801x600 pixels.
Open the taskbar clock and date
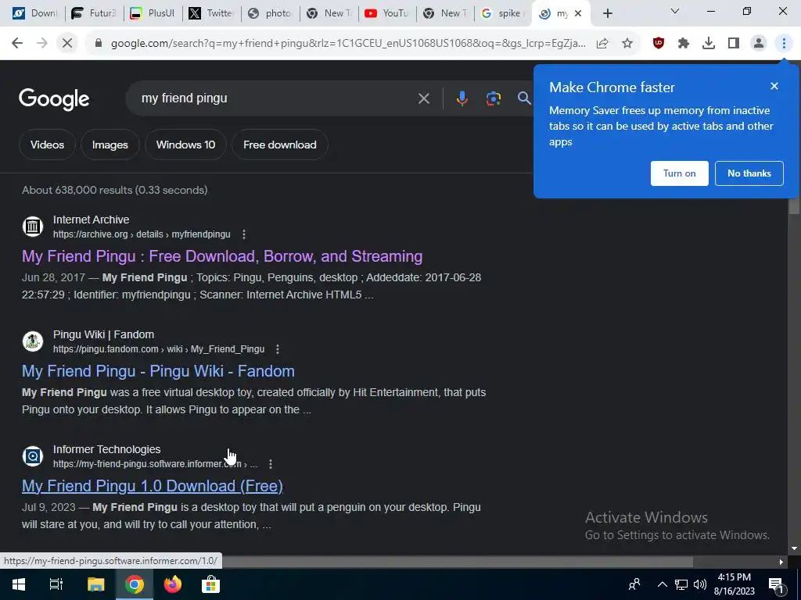coord(734,584)
